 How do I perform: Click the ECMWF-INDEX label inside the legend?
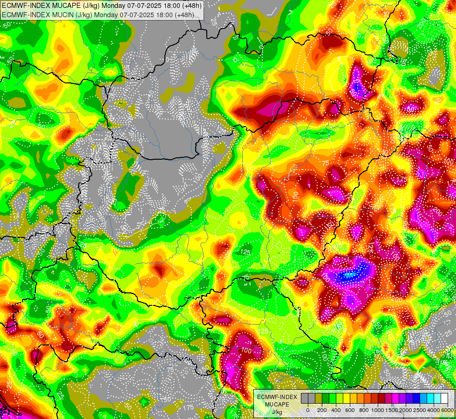click(x=277, y=397)
